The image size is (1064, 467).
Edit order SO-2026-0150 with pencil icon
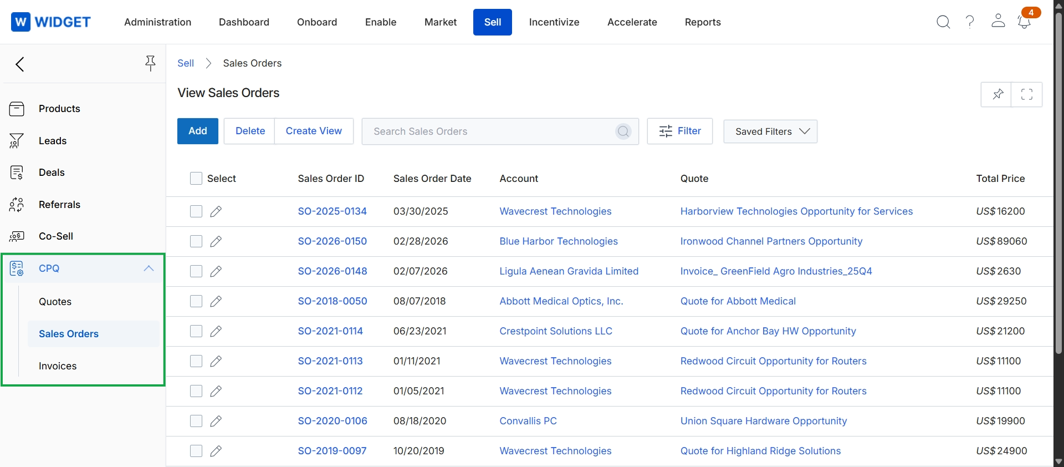tap(216, 241)
